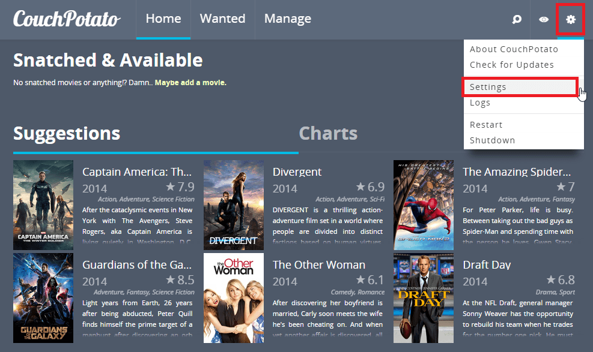Click the CouchPotato logo

click(67, 19)
